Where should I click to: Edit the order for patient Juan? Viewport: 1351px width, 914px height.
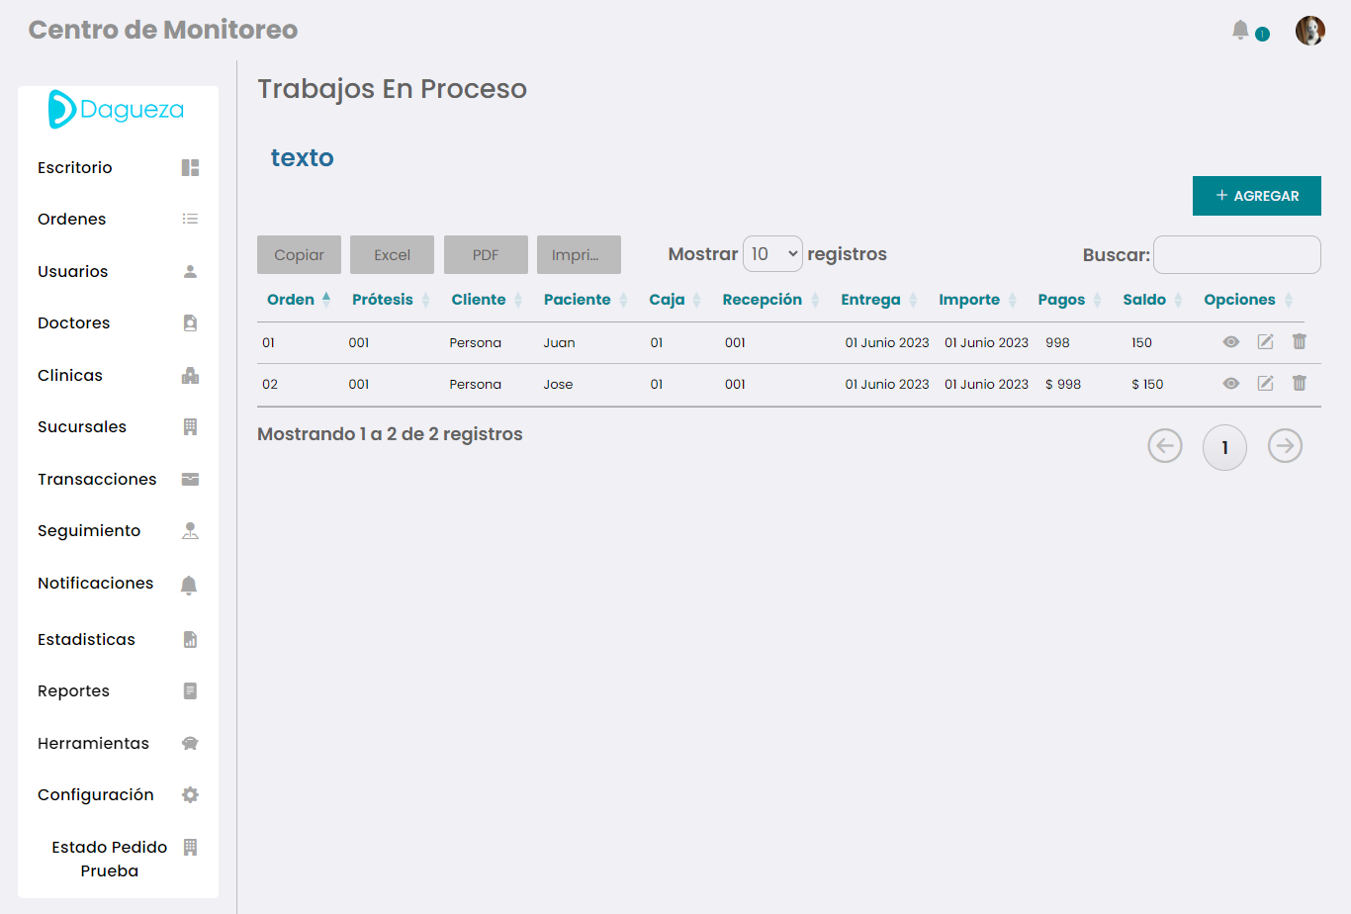click(1265, 341)
